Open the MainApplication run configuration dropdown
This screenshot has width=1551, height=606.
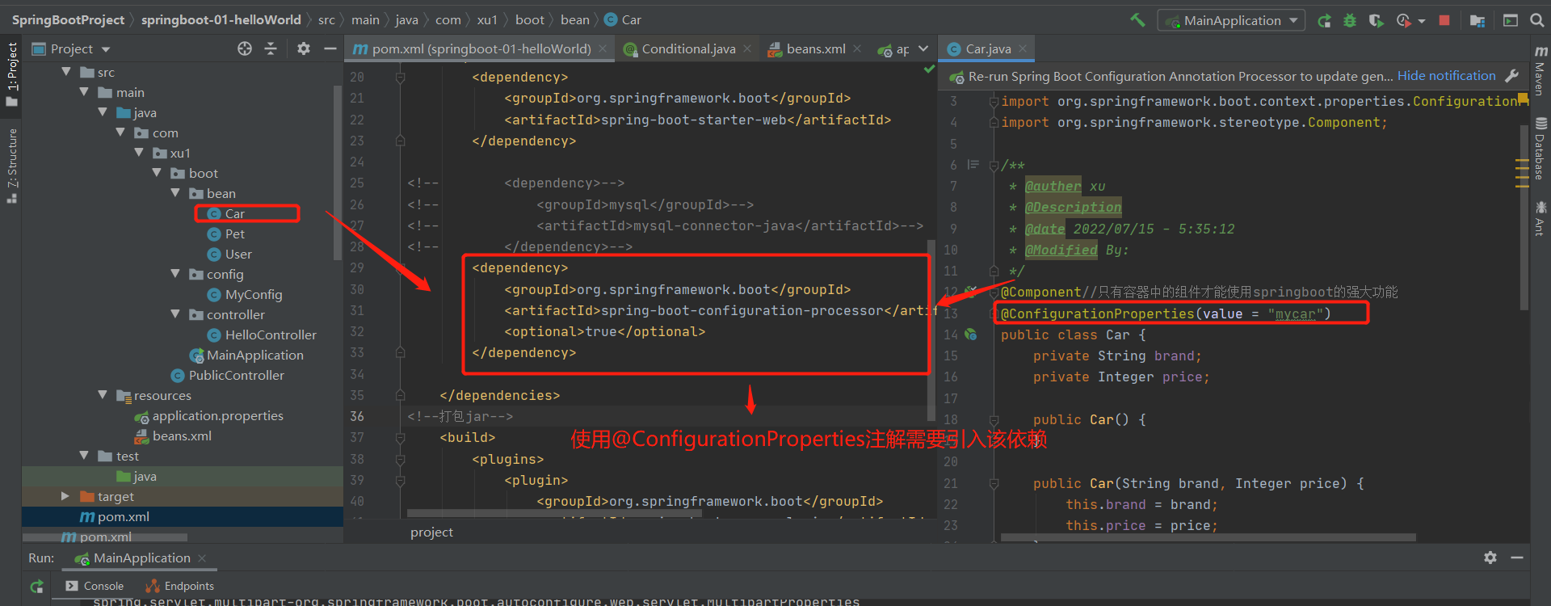click(x=1231, y=20)
